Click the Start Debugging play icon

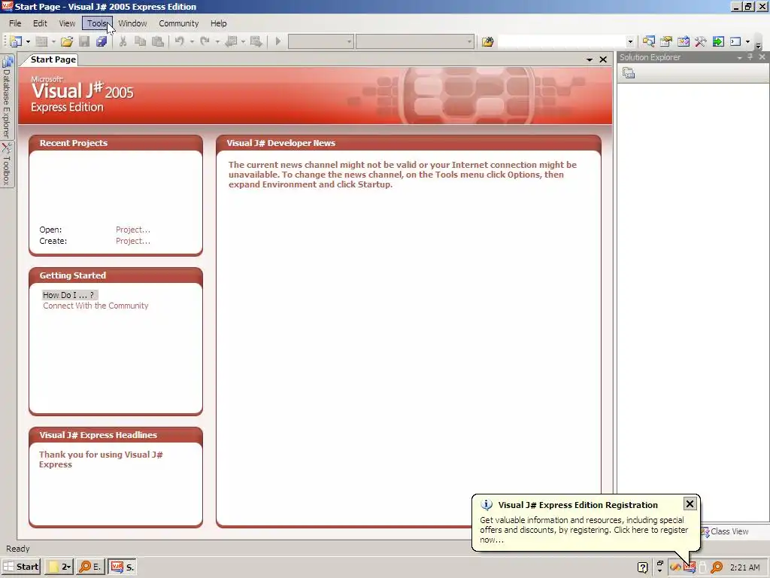click(x=278, y=42)
